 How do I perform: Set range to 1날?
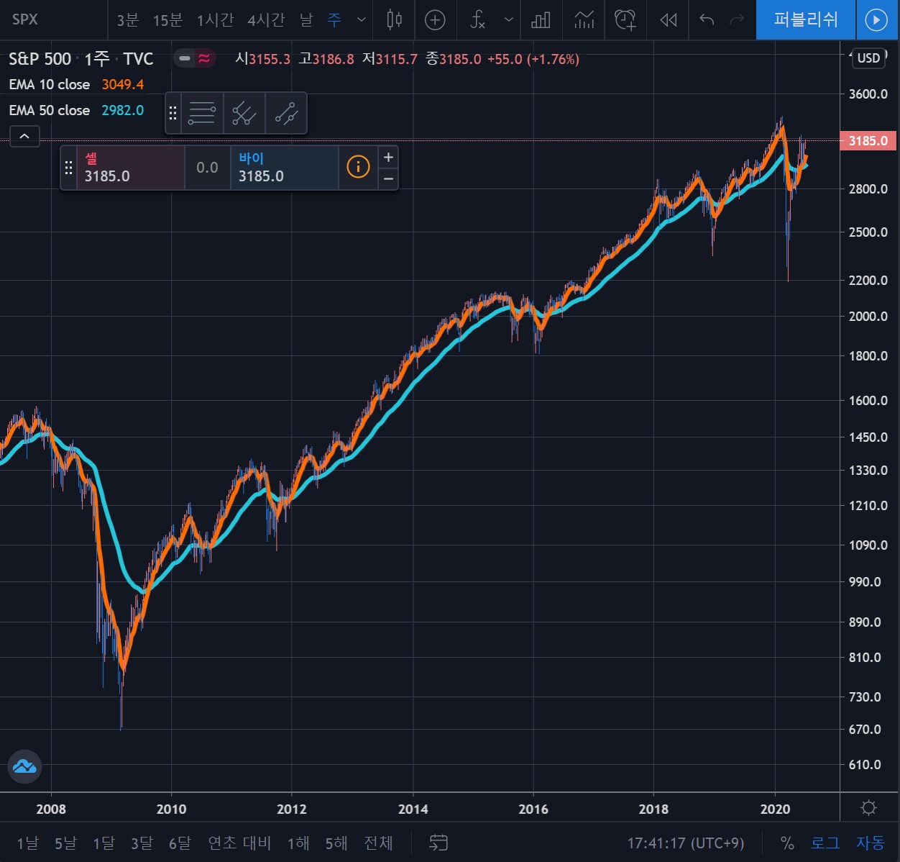click(27, 843)
